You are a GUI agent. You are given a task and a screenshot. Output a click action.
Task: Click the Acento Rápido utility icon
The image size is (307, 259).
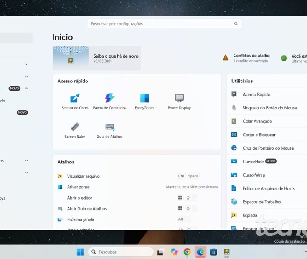234,94
